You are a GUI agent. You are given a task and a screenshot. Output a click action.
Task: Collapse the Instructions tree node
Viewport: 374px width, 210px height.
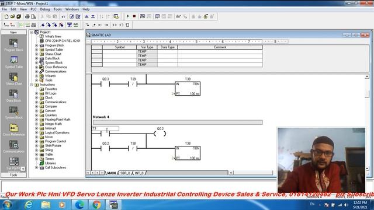click(32, 85)
